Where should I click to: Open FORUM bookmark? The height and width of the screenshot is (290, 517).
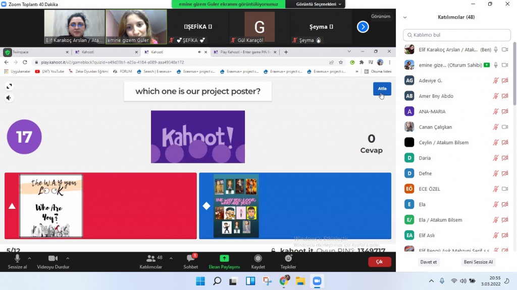click(122, 72)
